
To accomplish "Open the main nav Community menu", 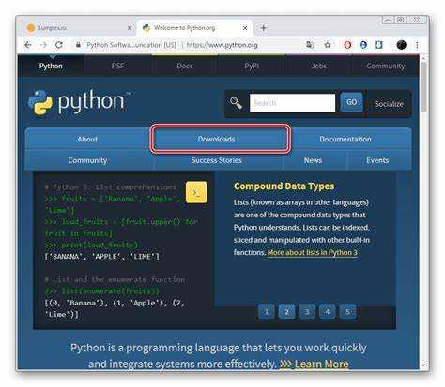I will (87, 160).
